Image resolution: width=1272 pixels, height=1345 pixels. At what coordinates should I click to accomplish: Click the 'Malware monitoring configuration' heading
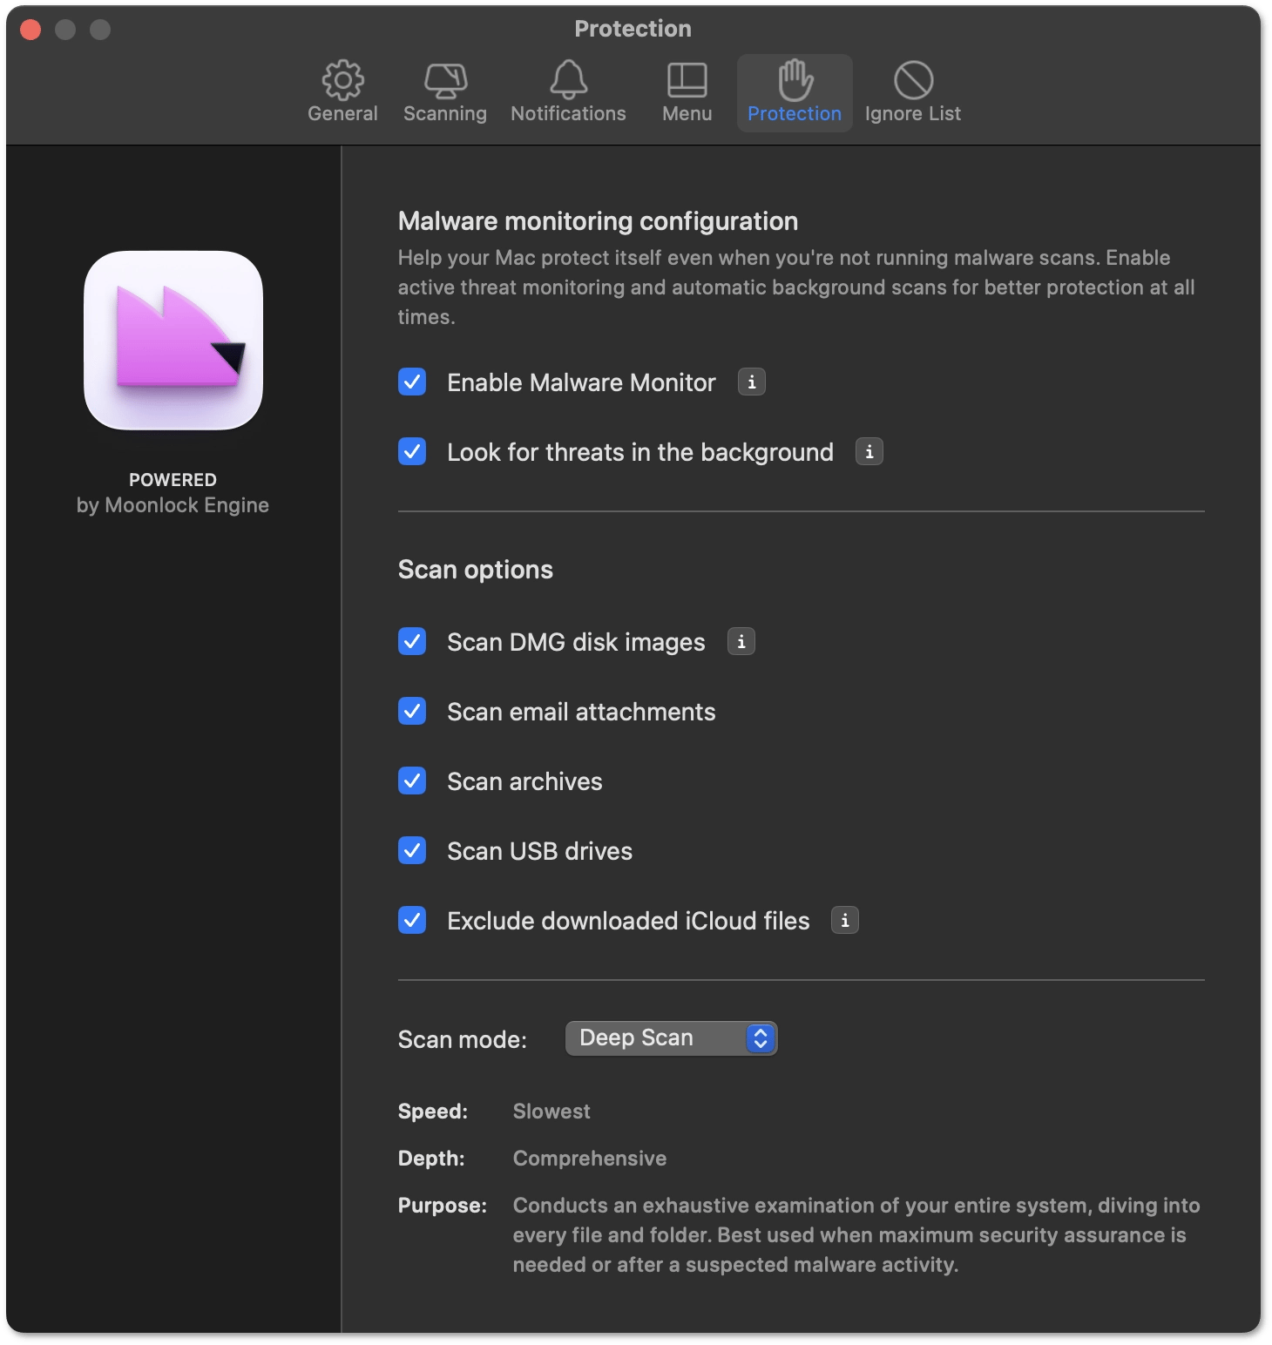[x=598, y=221]
